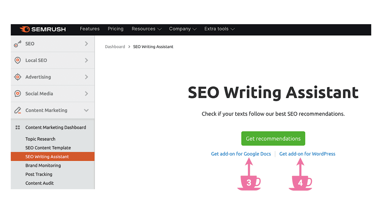Select Content Audit in the sidebar

coord(39,183)
